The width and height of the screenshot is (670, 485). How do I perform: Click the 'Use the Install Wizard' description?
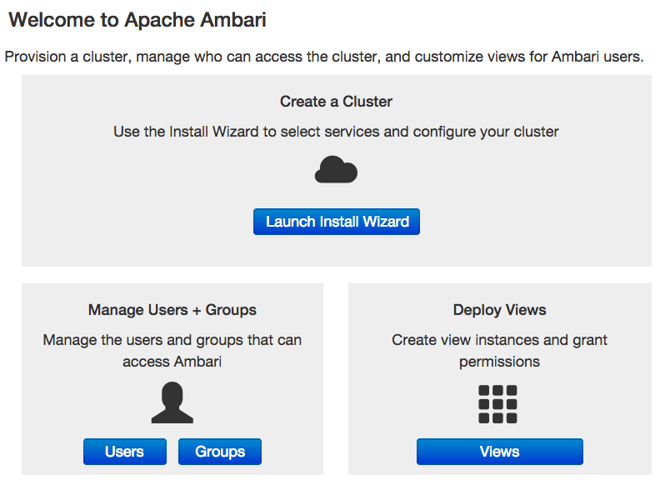(336, 132)
